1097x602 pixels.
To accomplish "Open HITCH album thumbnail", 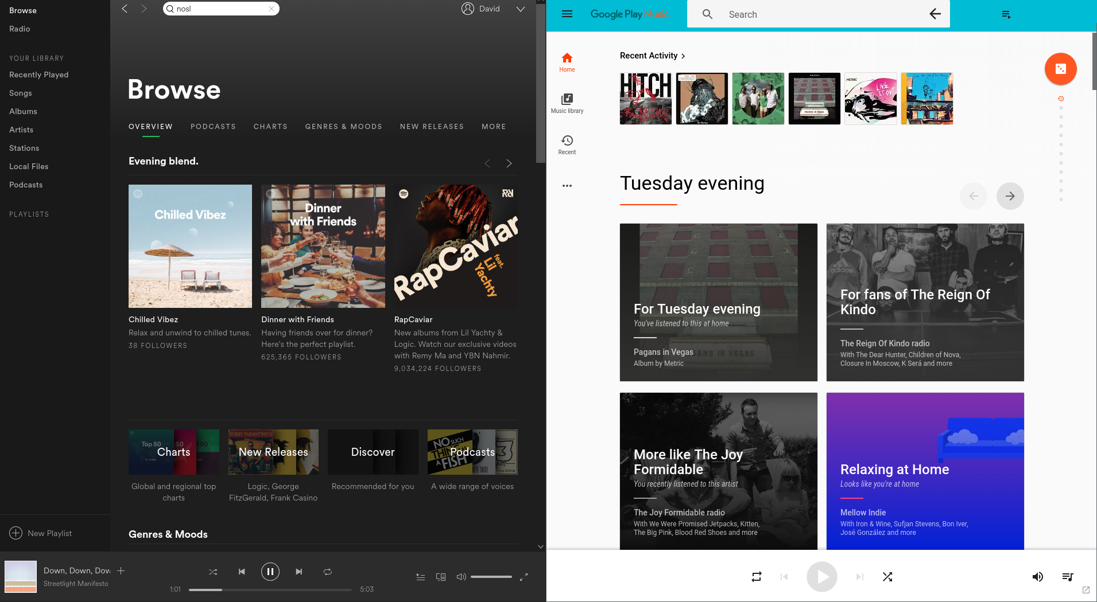I will (646, 99).
